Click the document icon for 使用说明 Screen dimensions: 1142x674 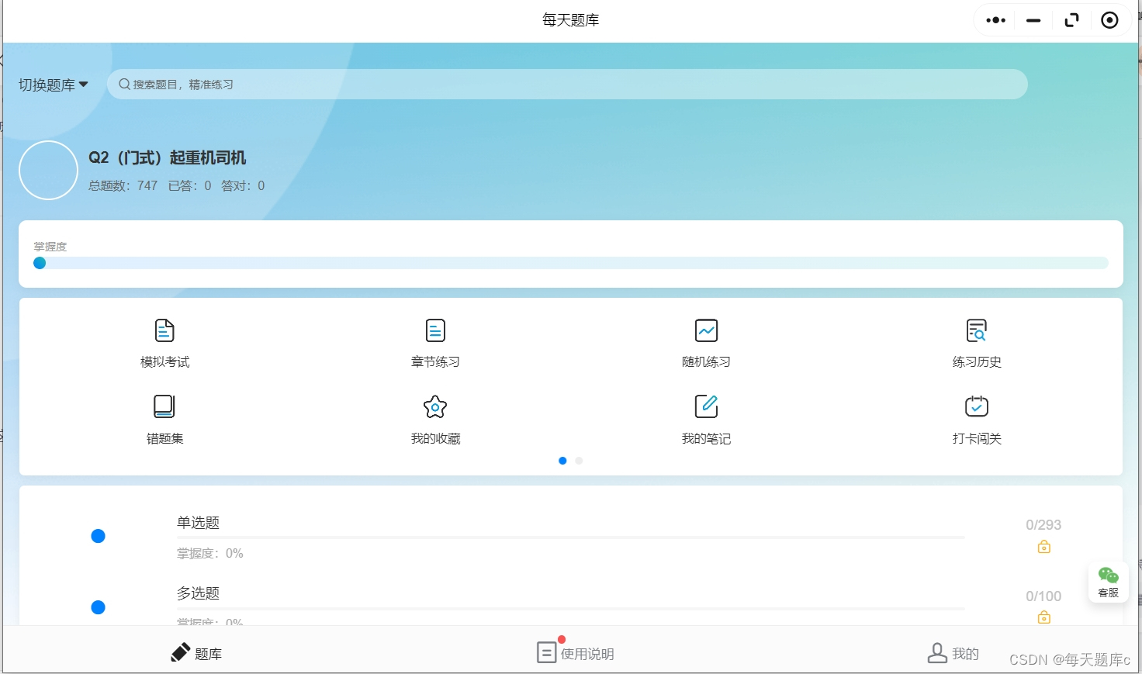point(547,652)
